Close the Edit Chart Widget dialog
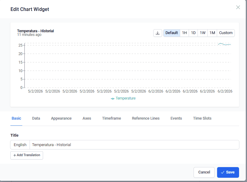The width and height of the screenshot is (247, 182). 238,7
